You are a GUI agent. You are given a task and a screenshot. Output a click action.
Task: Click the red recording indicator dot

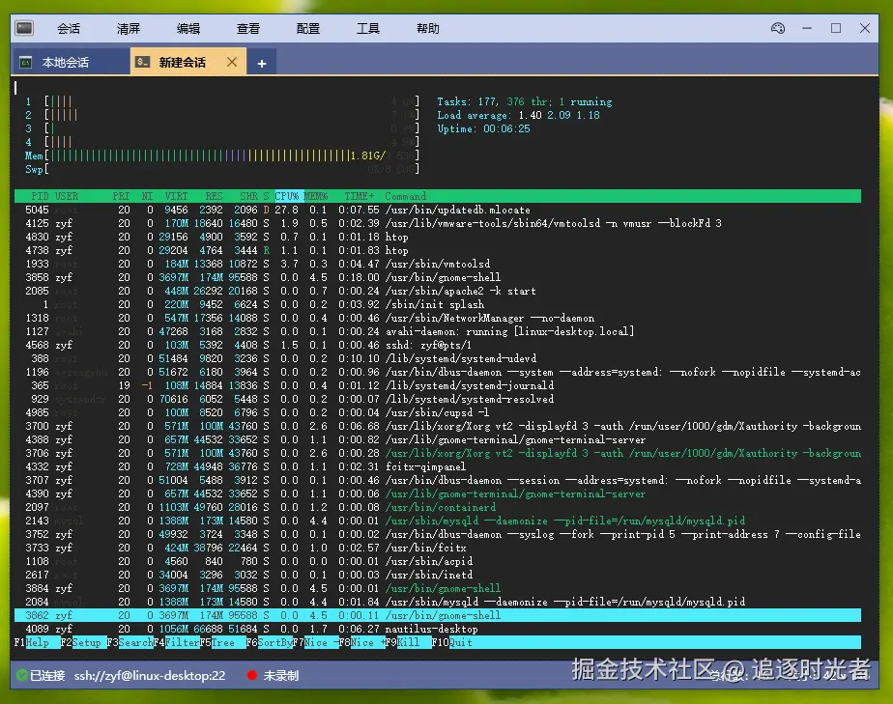point(252,675)
